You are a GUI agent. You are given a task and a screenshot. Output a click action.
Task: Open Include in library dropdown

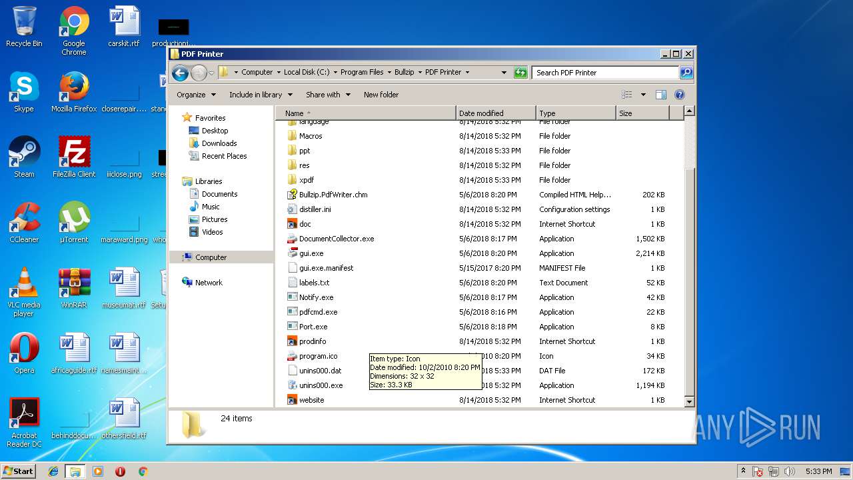click(261, 95)
